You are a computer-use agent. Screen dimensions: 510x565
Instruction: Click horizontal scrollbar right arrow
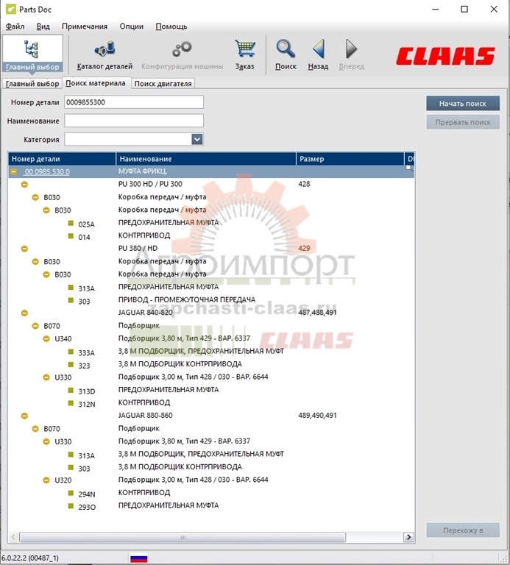tap(408, 537)
